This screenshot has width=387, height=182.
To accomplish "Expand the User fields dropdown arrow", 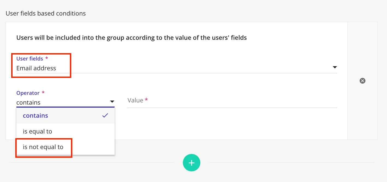I will click(335, 67).
